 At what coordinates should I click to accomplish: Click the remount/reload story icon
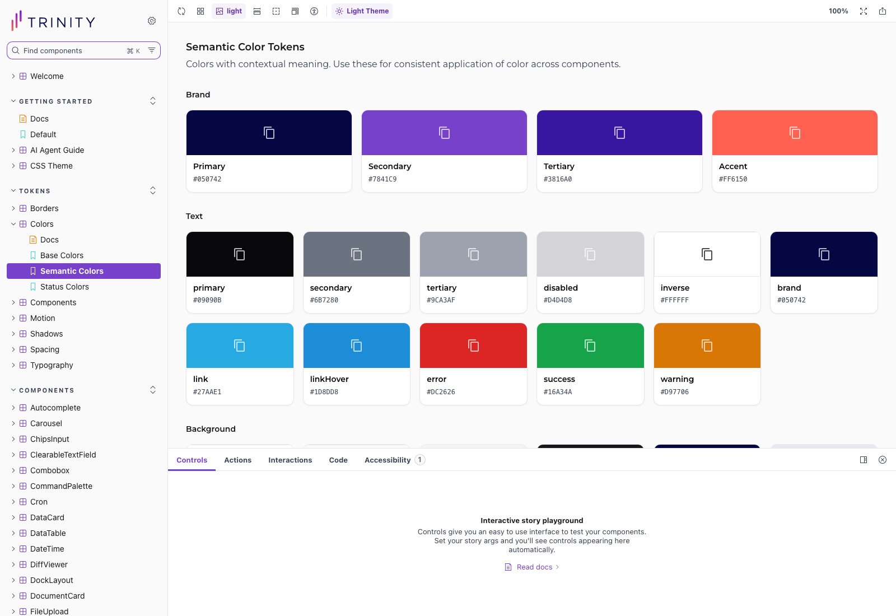[181, 11]
